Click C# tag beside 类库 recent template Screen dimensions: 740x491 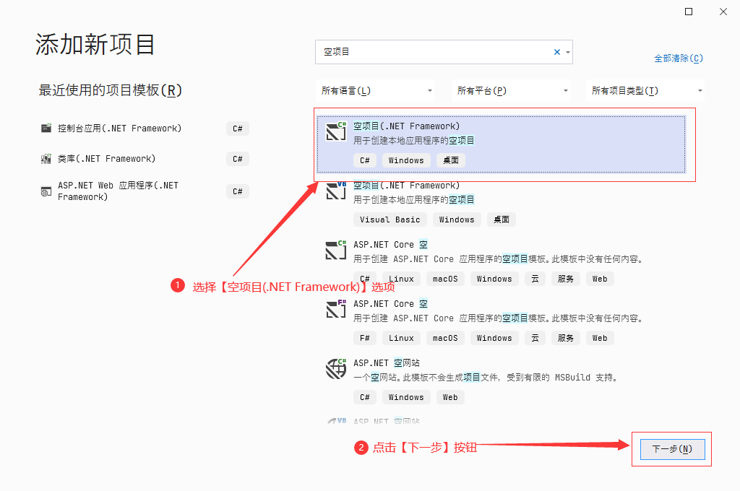237,159
